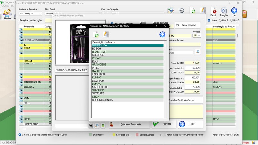
Task: Click the SALVAR button
Action: [164, 124]
